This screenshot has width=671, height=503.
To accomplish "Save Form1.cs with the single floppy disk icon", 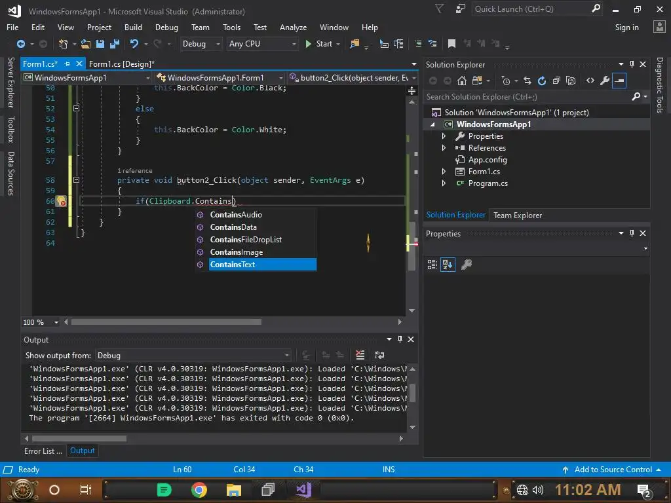I will [x=100, y=44].
